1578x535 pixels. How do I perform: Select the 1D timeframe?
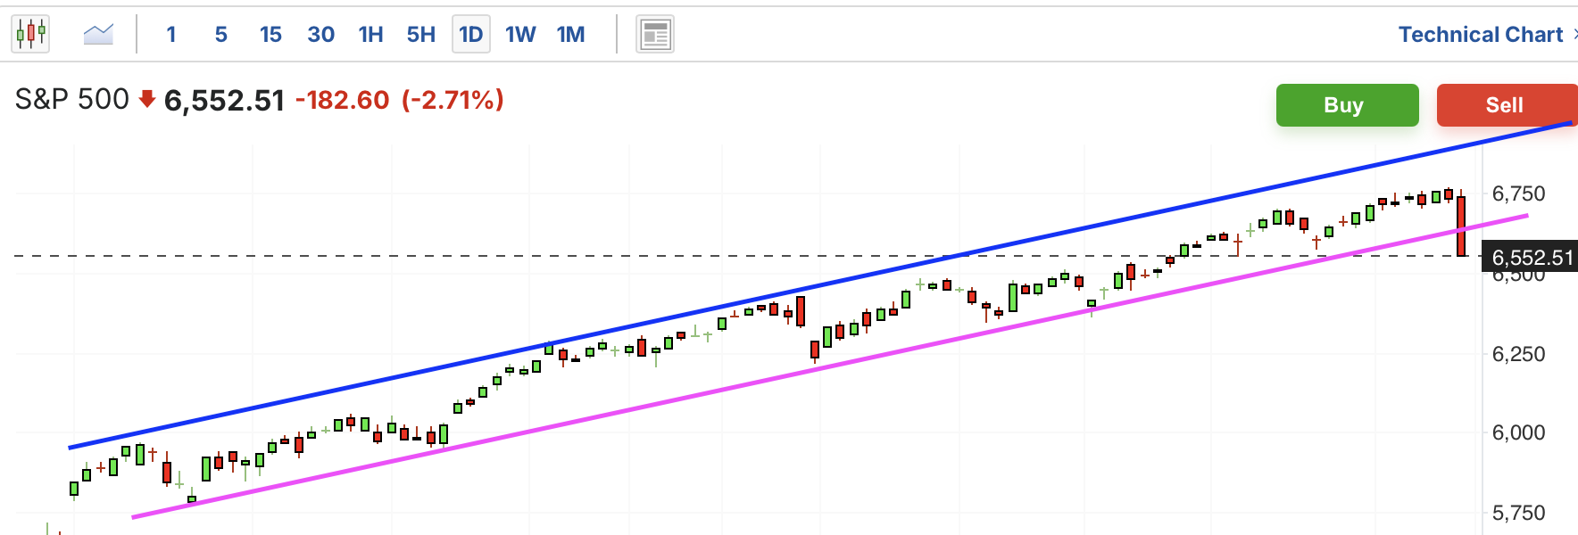pyautogui.click(x=471, y=35)
